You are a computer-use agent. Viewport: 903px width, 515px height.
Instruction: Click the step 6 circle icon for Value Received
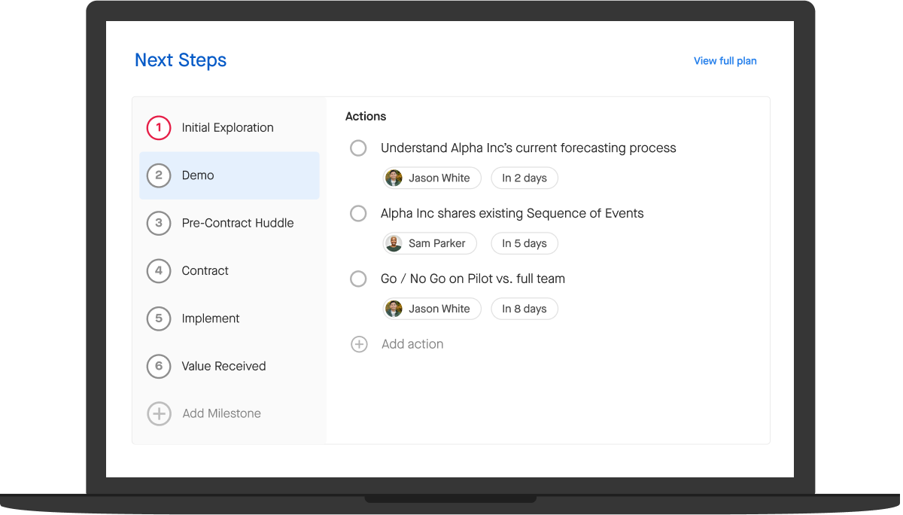coord(159,366)
